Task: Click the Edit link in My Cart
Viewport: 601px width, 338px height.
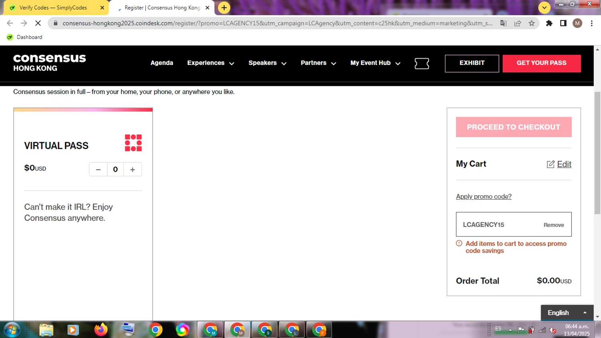Action: pyautogui.click(x=564, y=164)
